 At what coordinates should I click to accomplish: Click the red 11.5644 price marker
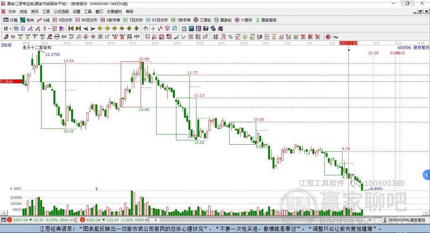click(x=11, y=81)
